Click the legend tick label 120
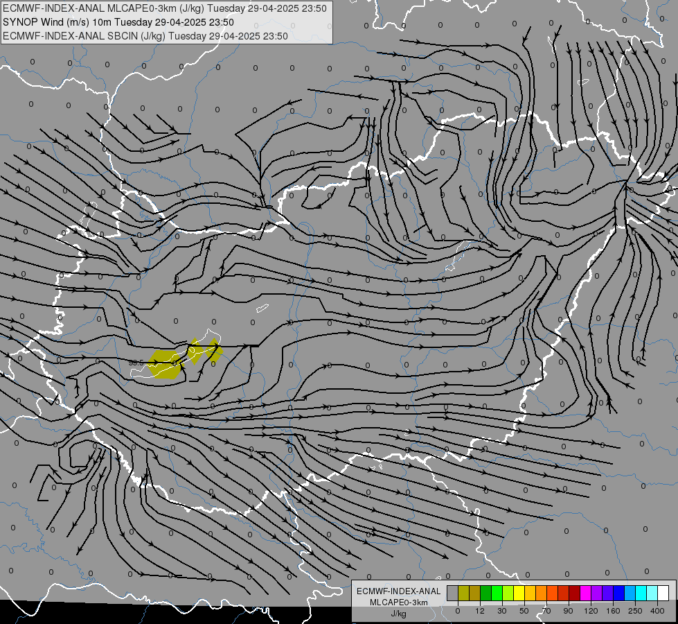The height and width of the screenshot is (624, 678). tap(591, 611)
